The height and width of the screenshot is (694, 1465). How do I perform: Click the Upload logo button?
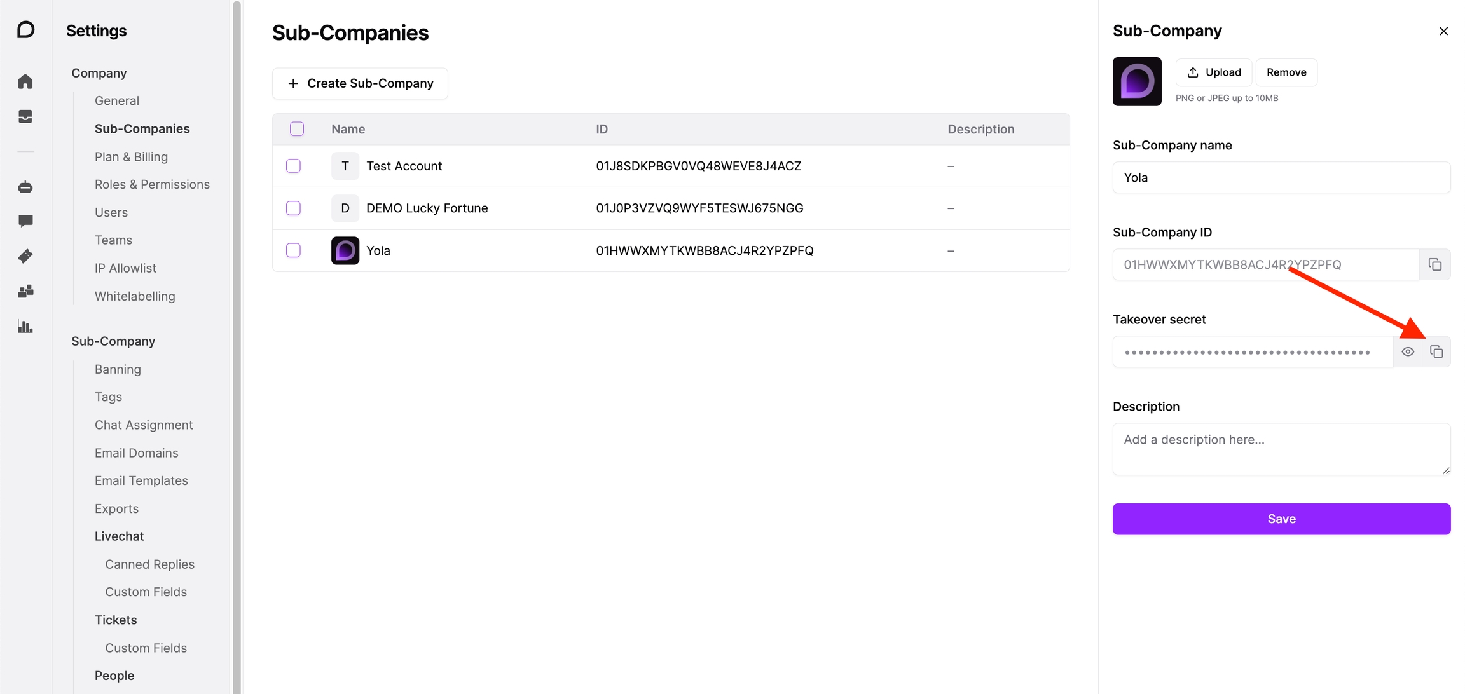click(1213, 72)
